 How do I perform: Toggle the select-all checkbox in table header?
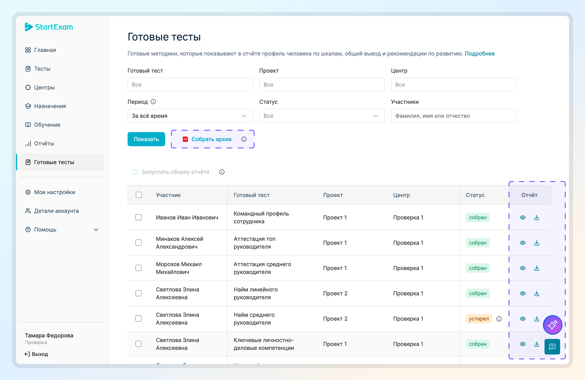pyautogui.click(x=139, y=195)
